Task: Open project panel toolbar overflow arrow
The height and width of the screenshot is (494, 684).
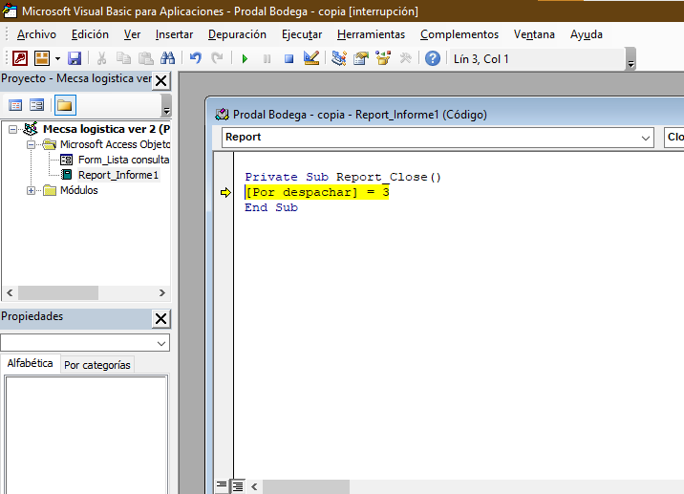Action: (166, 106)
